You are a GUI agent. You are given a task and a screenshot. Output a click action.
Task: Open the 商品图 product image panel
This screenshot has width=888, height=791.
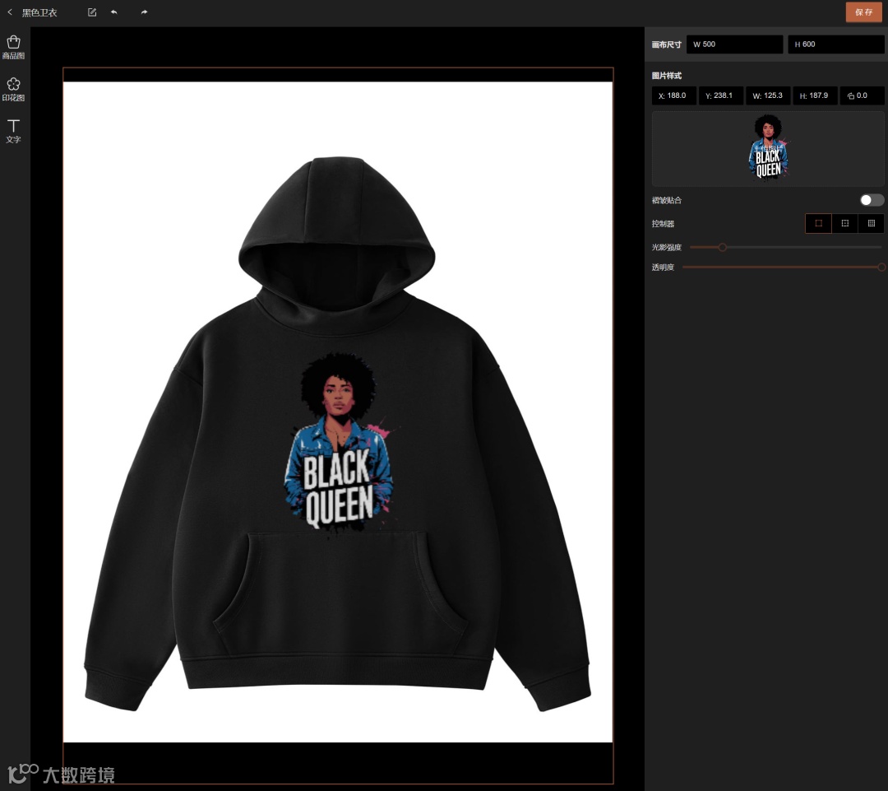[14, 48]
